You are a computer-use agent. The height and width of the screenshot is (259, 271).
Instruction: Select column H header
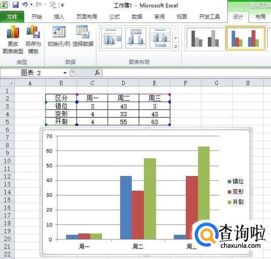[x=248, y=83]
